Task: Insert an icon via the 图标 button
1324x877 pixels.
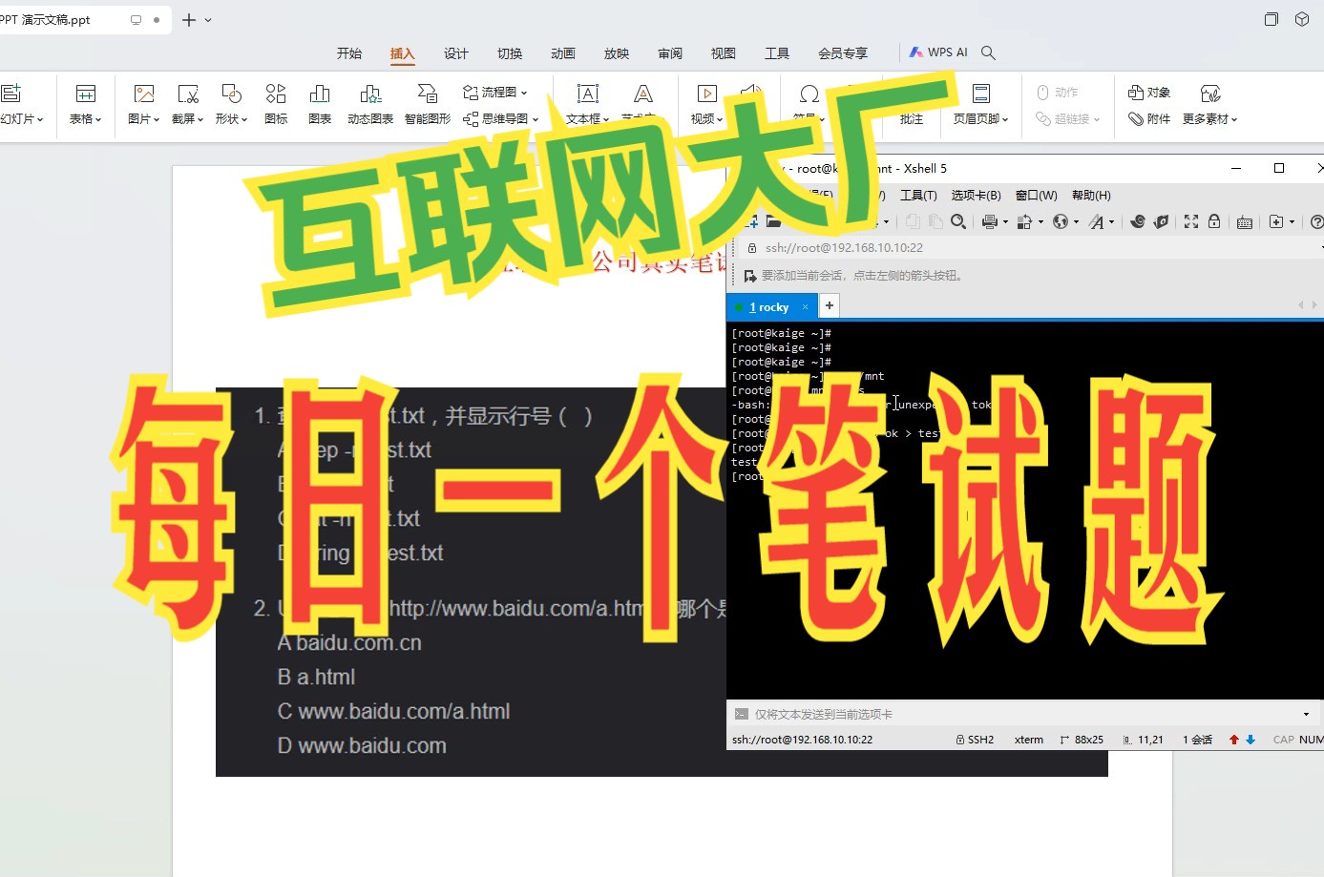Action: [x=276, y=94]
